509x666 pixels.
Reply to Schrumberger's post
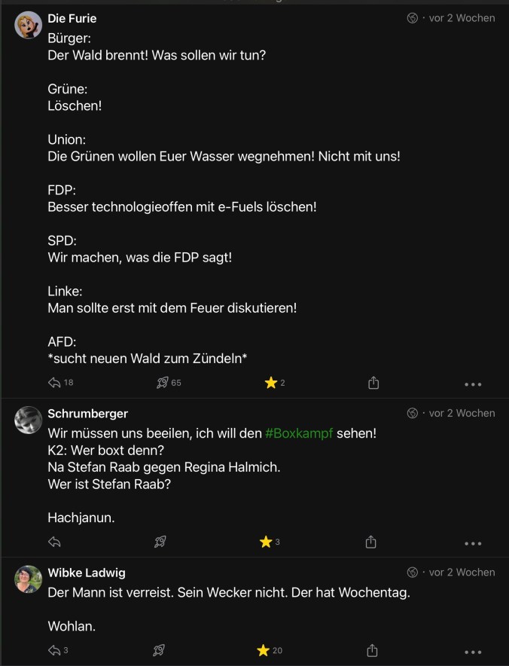pyautogui.click(x=54, y=542)
